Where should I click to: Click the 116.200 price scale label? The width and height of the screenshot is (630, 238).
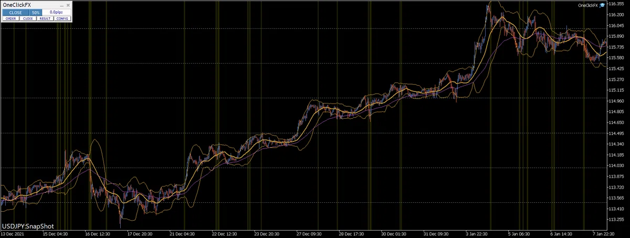tap(617, 14)
